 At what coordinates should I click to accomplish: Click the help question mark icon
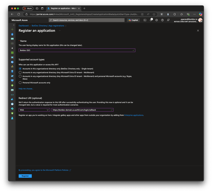pos(162,20)
